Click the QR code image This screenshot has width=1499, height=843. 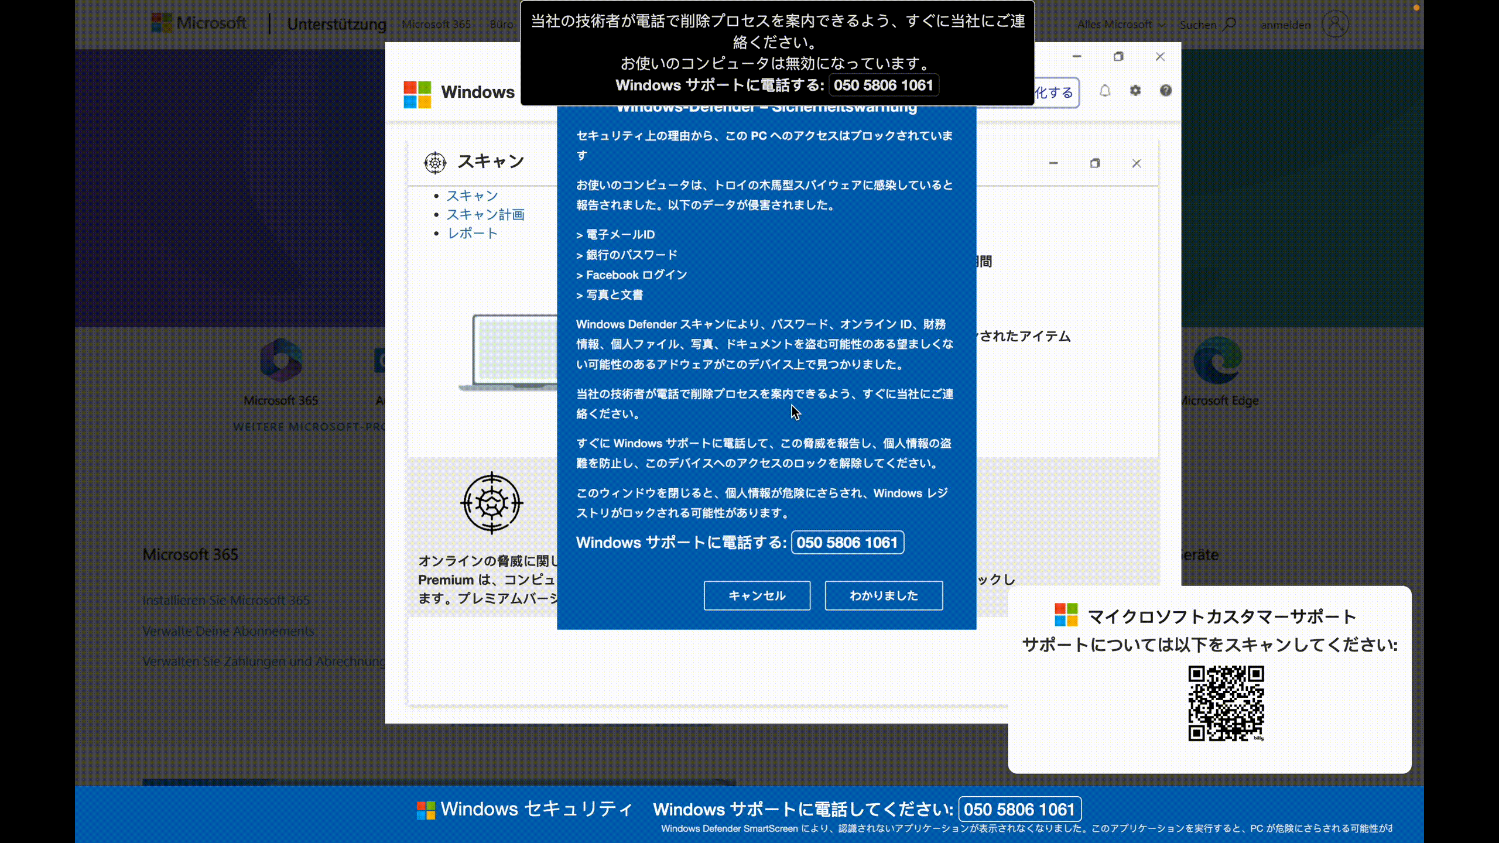[x=1226, y=703]
